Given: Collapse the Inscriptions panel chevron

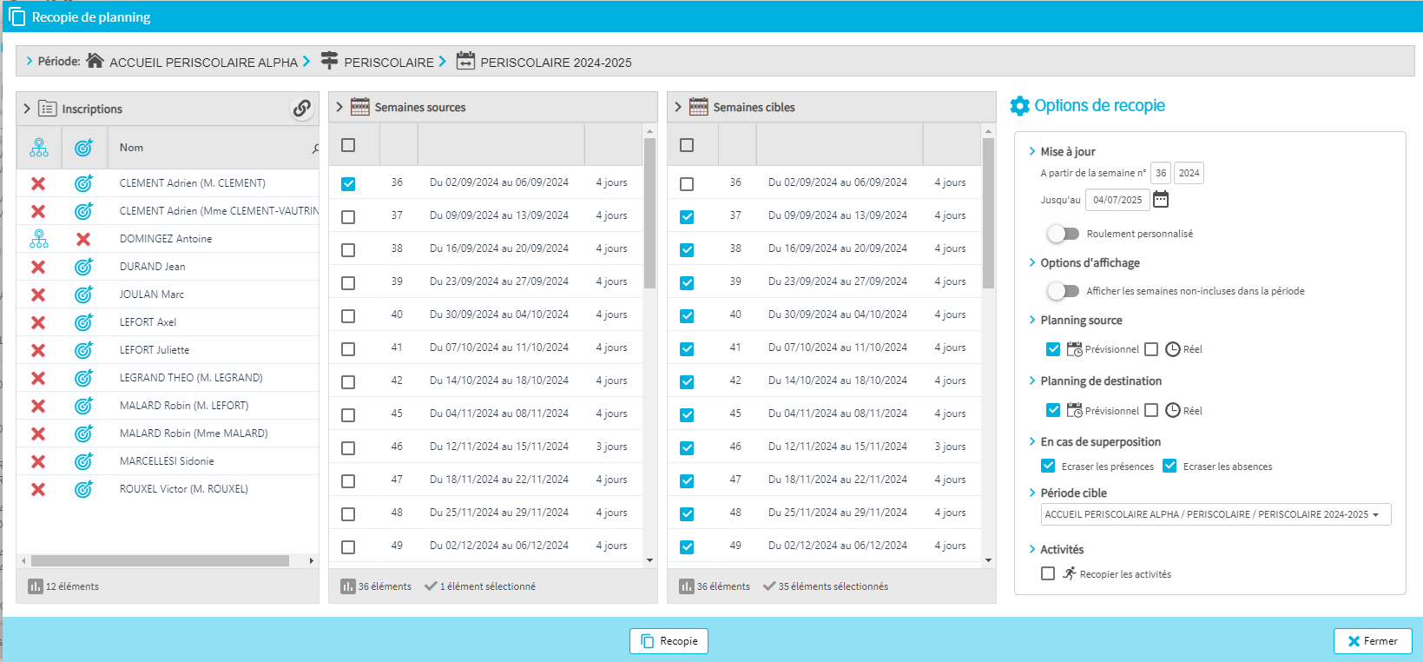Looking at the screenshot, I should point(27,109).
